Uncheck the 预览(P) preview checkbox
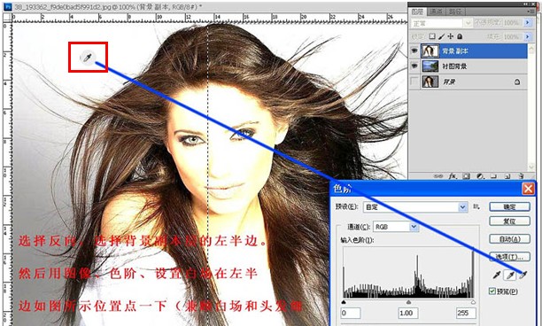 (x=492, y=291)
